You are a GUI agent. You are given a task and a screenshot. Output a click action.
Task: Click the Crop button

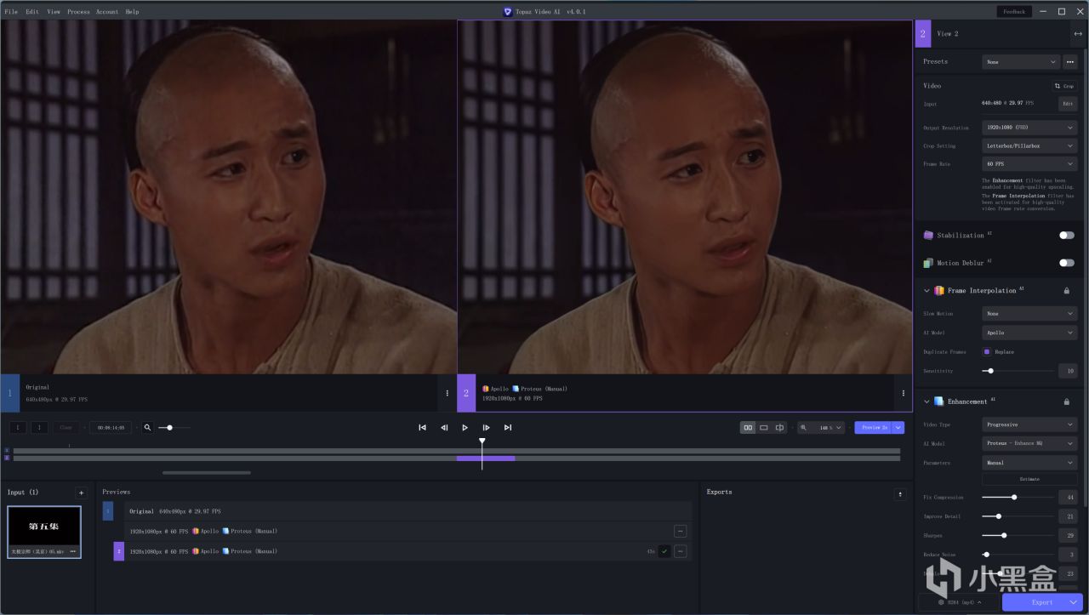[x=1064, y=86]
